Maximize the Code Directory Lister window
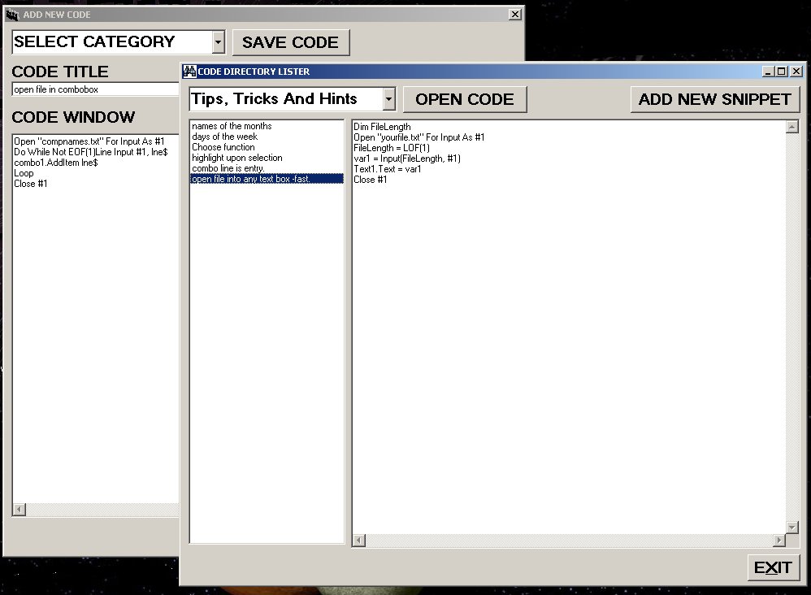Viewport: 811px width, 595px height. pos(782,72)
